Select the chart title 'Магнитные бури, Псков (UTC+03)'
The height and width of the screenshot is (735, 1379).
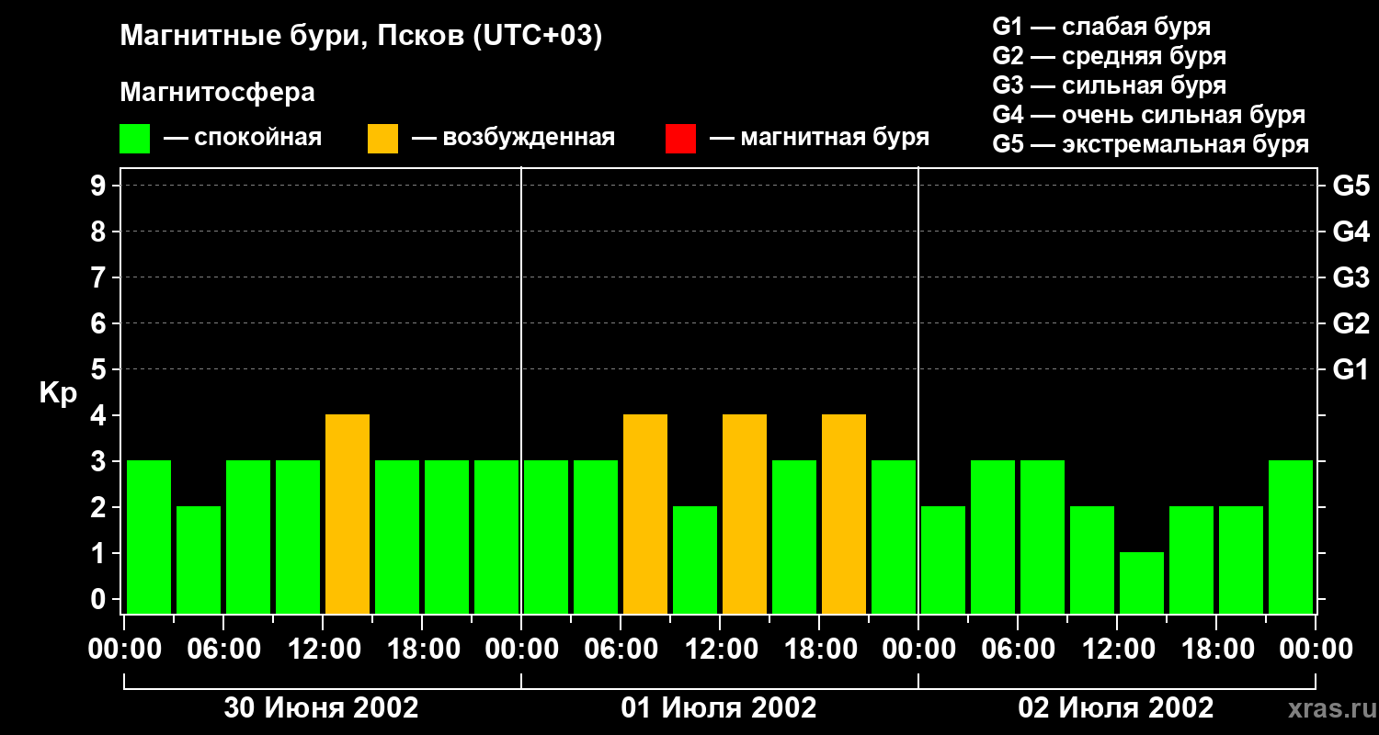tap(361, 38)
